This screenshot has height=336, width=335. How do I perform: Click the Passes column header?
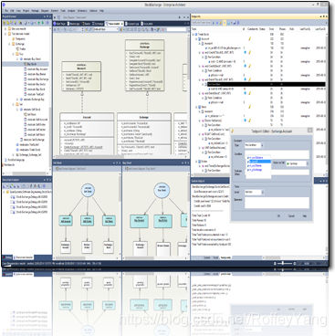[282, 29]
